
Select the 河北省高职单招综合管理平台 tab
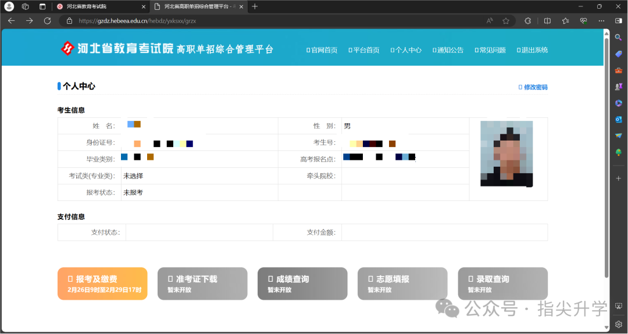198,6
